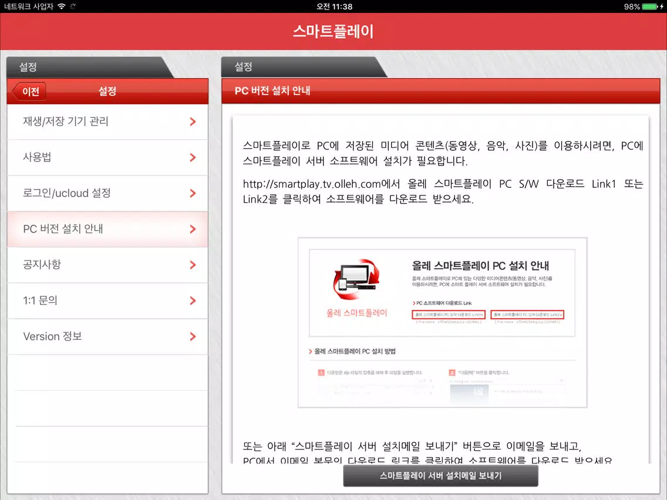The image size is (667, 500).
Task: Open the 1:1 문의 menu row
Action: point(107,300)
